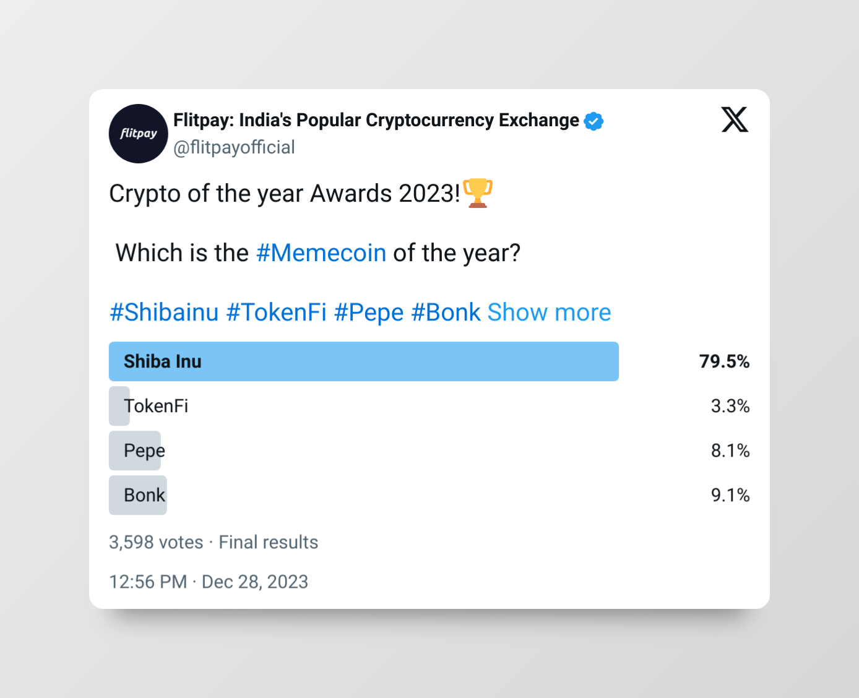The width and height of the screenshot is (859, 698).
Task: Open the #Pepe hashtag link
Action: pyautogui.click(x=369, y=312)
